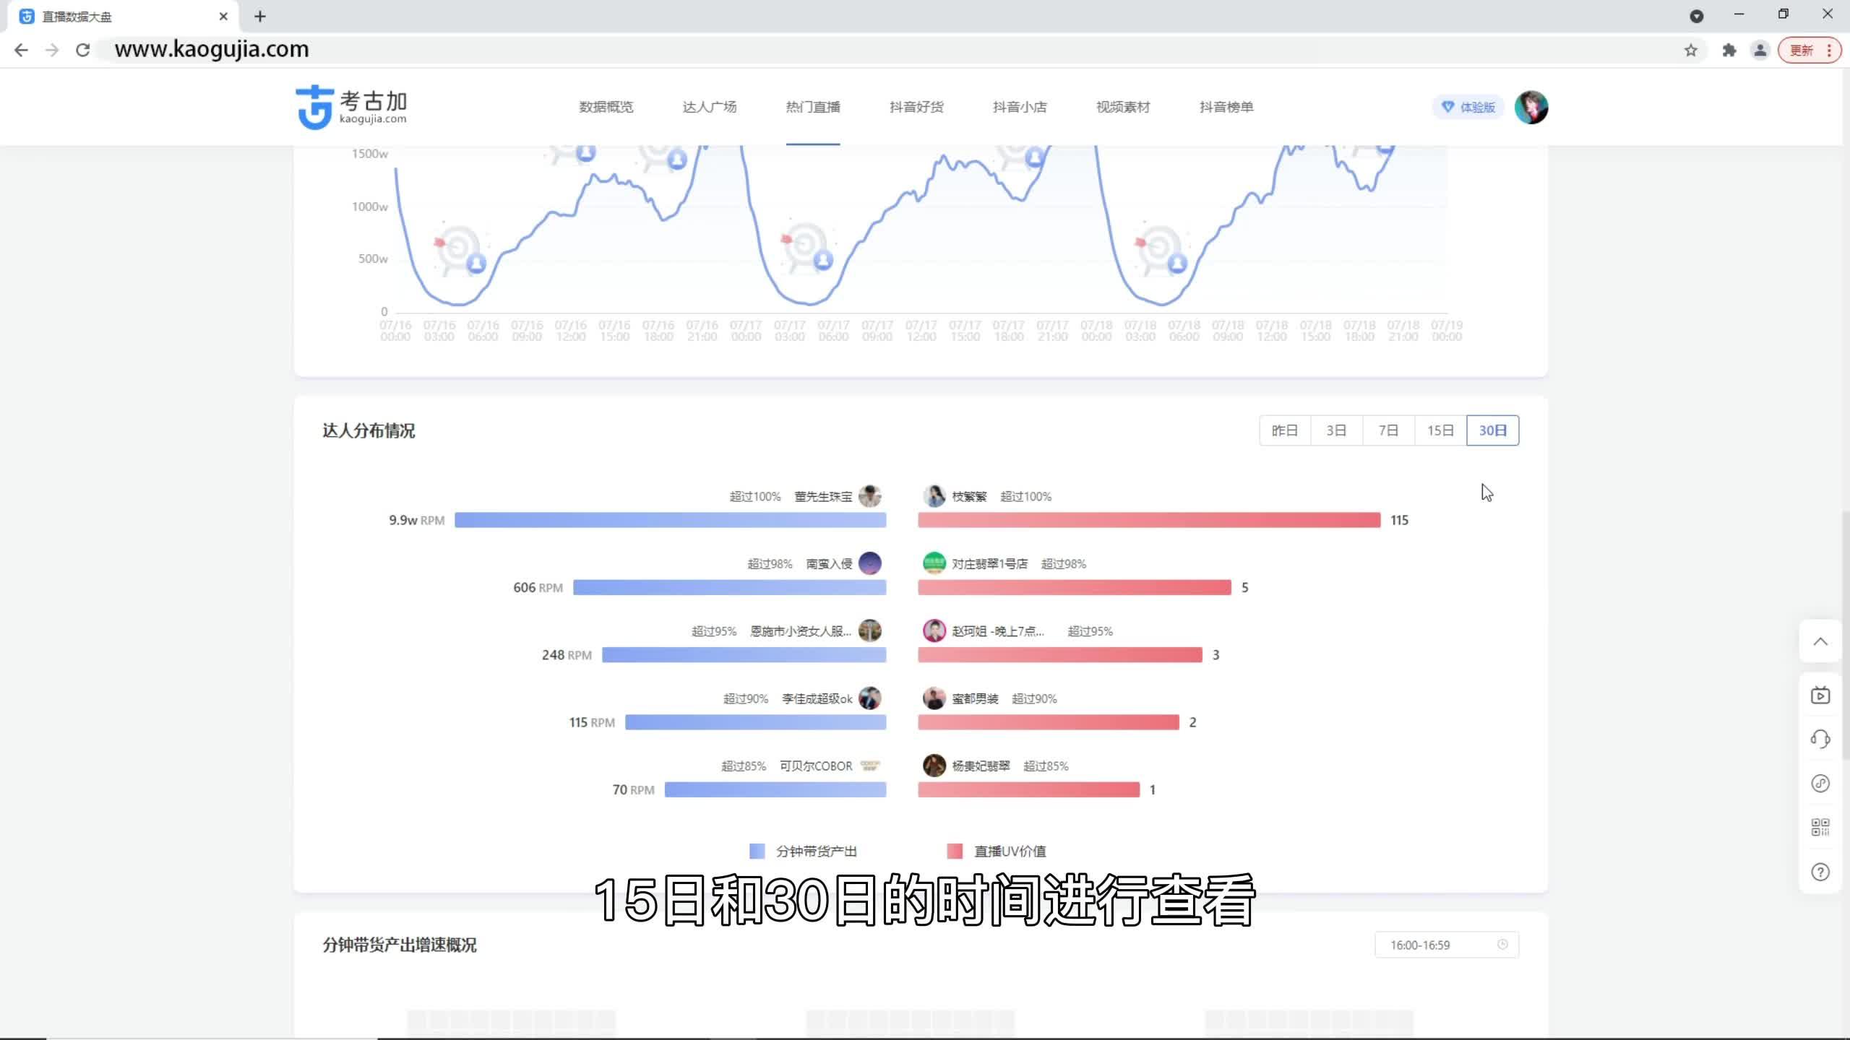Open the live video icon in the floating sidebar
Screen dimensions: 1850x1040
pos(1820,695)
